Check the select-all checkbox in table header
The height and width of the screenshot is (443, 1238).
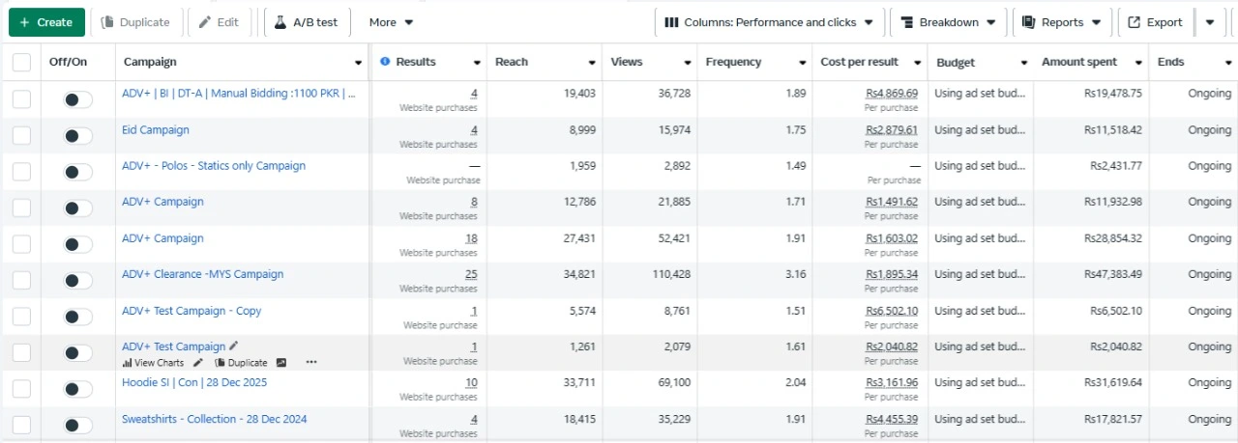[21, 63]
